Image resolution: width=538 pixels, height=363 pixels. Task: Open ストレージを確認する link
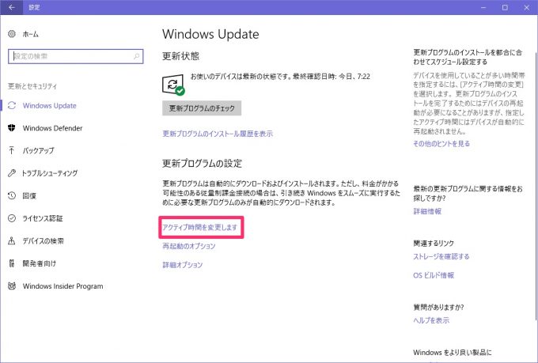point(441,256)
